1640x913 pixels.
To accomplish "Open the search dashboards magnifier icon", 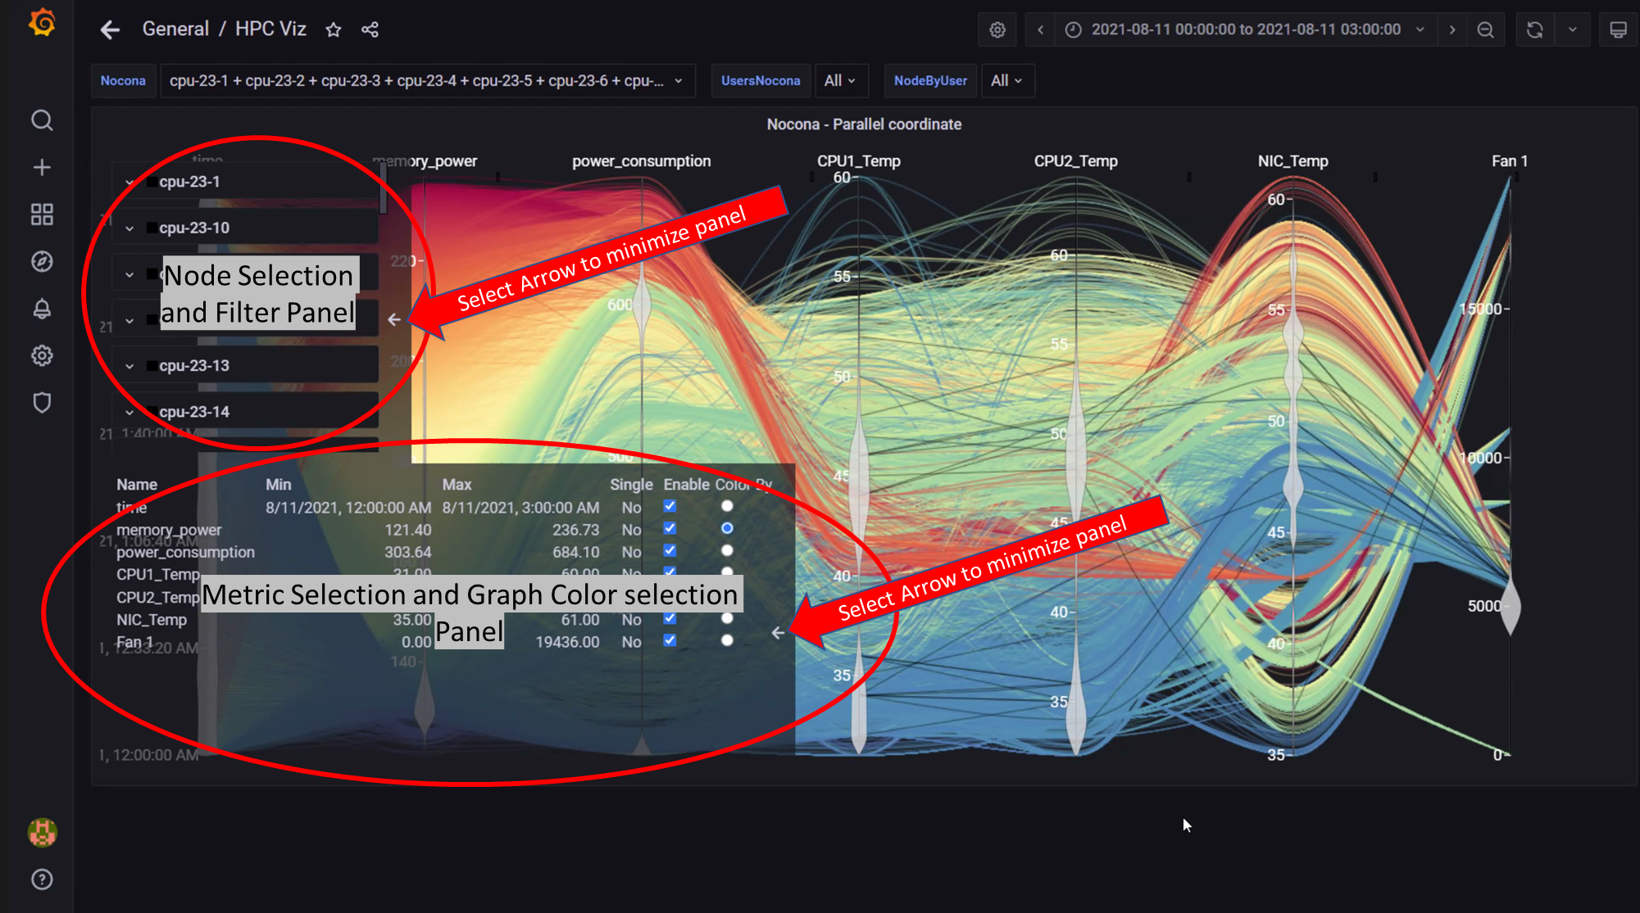I will (x=42, y=120).
